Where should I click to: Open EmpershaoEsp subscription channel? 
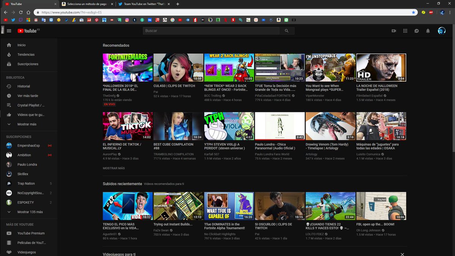click(29, 146)
